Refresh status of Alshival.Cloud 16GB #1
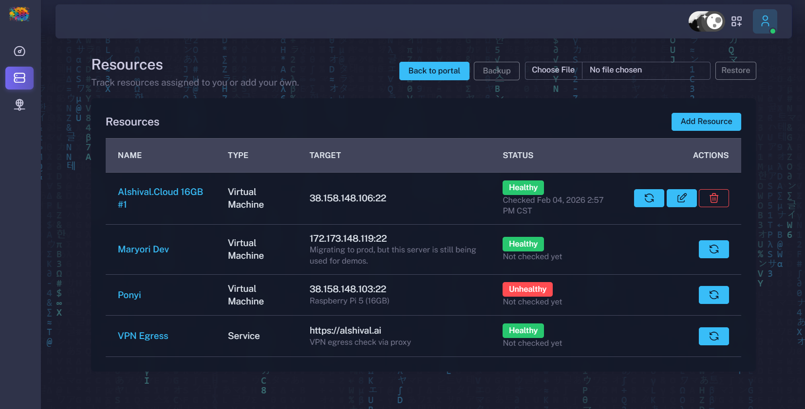 pyautogui.click(x=649, y=198)
